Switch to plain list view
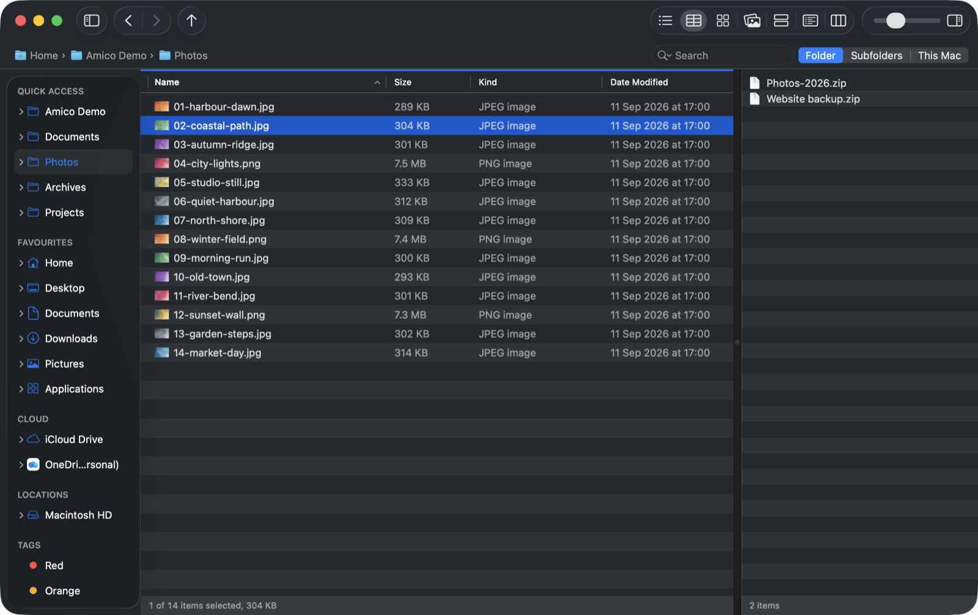 (665, 21)
